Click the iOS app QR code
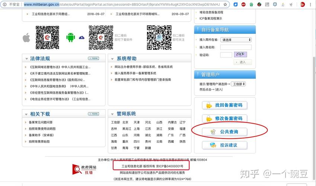 click(x=47, y=38)
